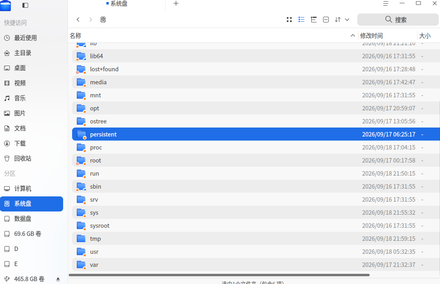Image resolution: width=440 pixels, height=284 pixels.
Task: Eject the 465.8 GB 卷 drive
Action: click(58, 279)
